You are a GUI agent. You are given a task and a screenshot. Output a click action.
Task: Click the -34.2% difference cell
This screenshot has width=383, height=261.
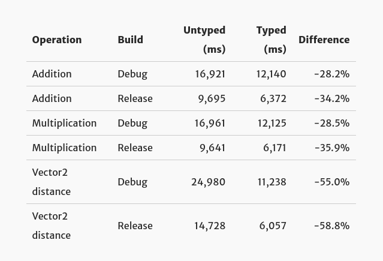[x=331, y=98]
